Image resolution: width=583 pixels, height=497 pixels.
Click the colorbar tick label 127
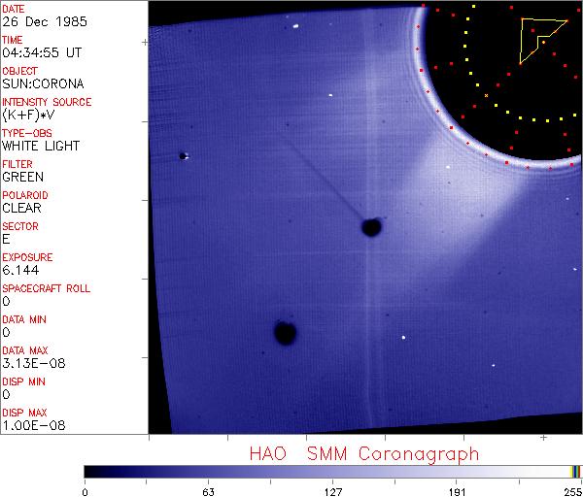[x=332, y=492]
